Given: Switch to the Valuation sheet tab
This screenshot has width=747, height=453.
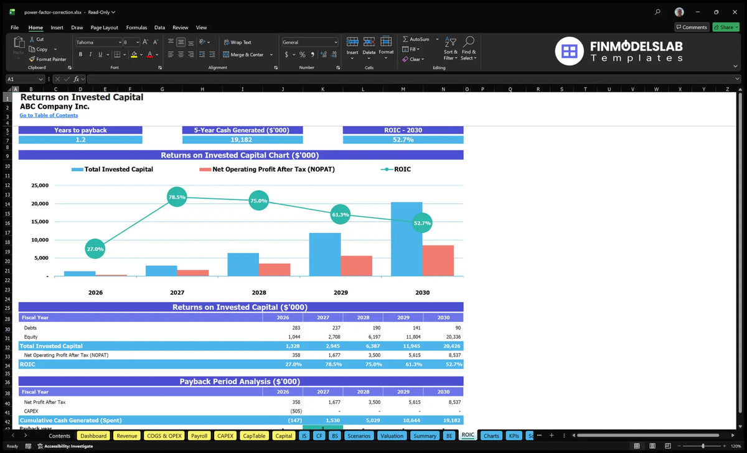Looking at the screenshot, I should pyautogui.click(x=392, y=436).
